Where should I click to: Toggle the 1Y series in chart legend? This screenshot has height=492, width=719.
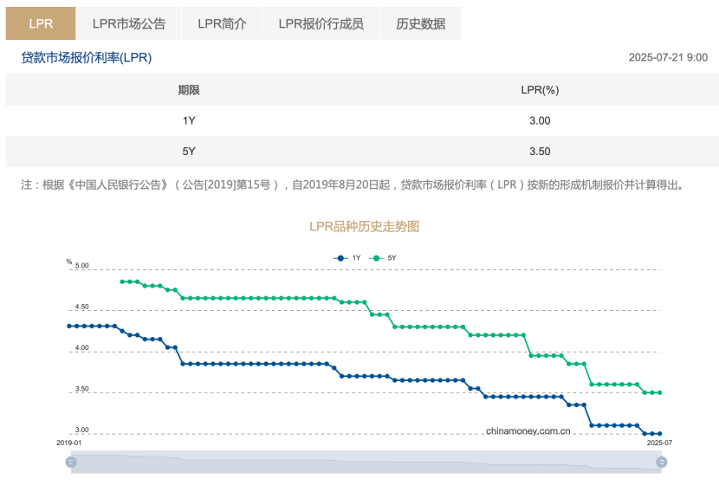point(347,258)
